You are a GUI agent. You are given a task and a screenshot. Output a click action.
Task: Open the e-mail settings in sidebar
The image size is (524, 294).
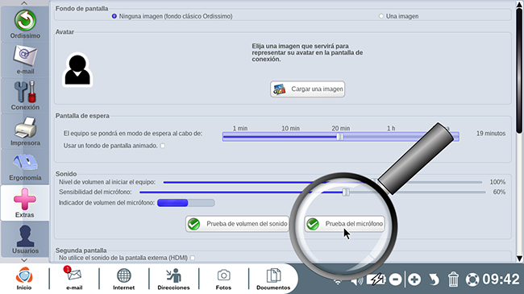[25, 60]
